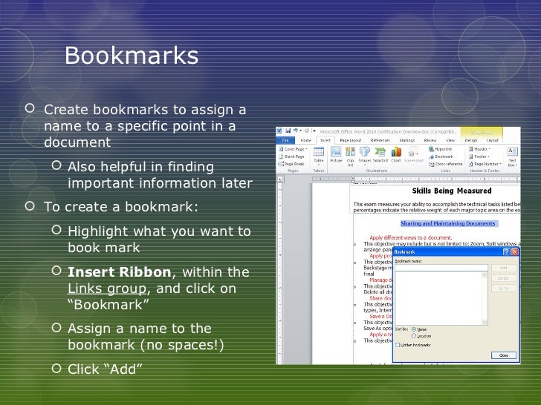This screenshot has width=541, height=405.
Task: Close the Bookmark dialog with the red X
Action: point(514,251)
